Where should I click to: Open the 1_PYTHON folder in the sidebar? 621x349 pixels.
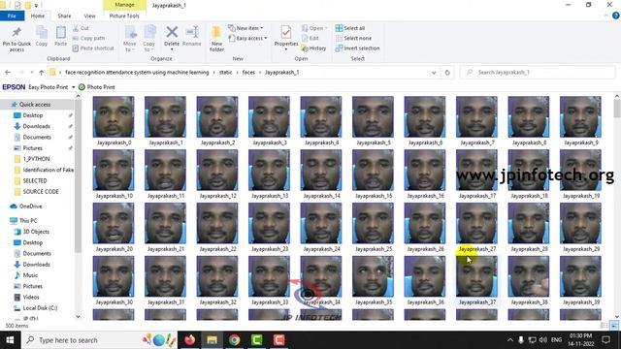point(36,159)
